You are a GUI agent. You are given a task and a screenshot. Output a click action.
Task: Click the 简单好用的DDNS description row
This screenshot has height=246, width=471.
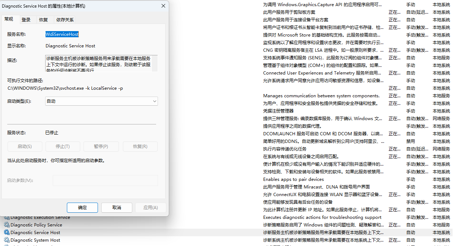tap(324, 141)
